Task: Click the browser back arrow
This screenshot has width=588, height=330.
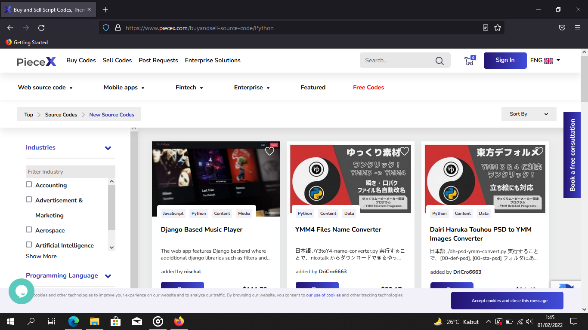Action: pos(10,28)
